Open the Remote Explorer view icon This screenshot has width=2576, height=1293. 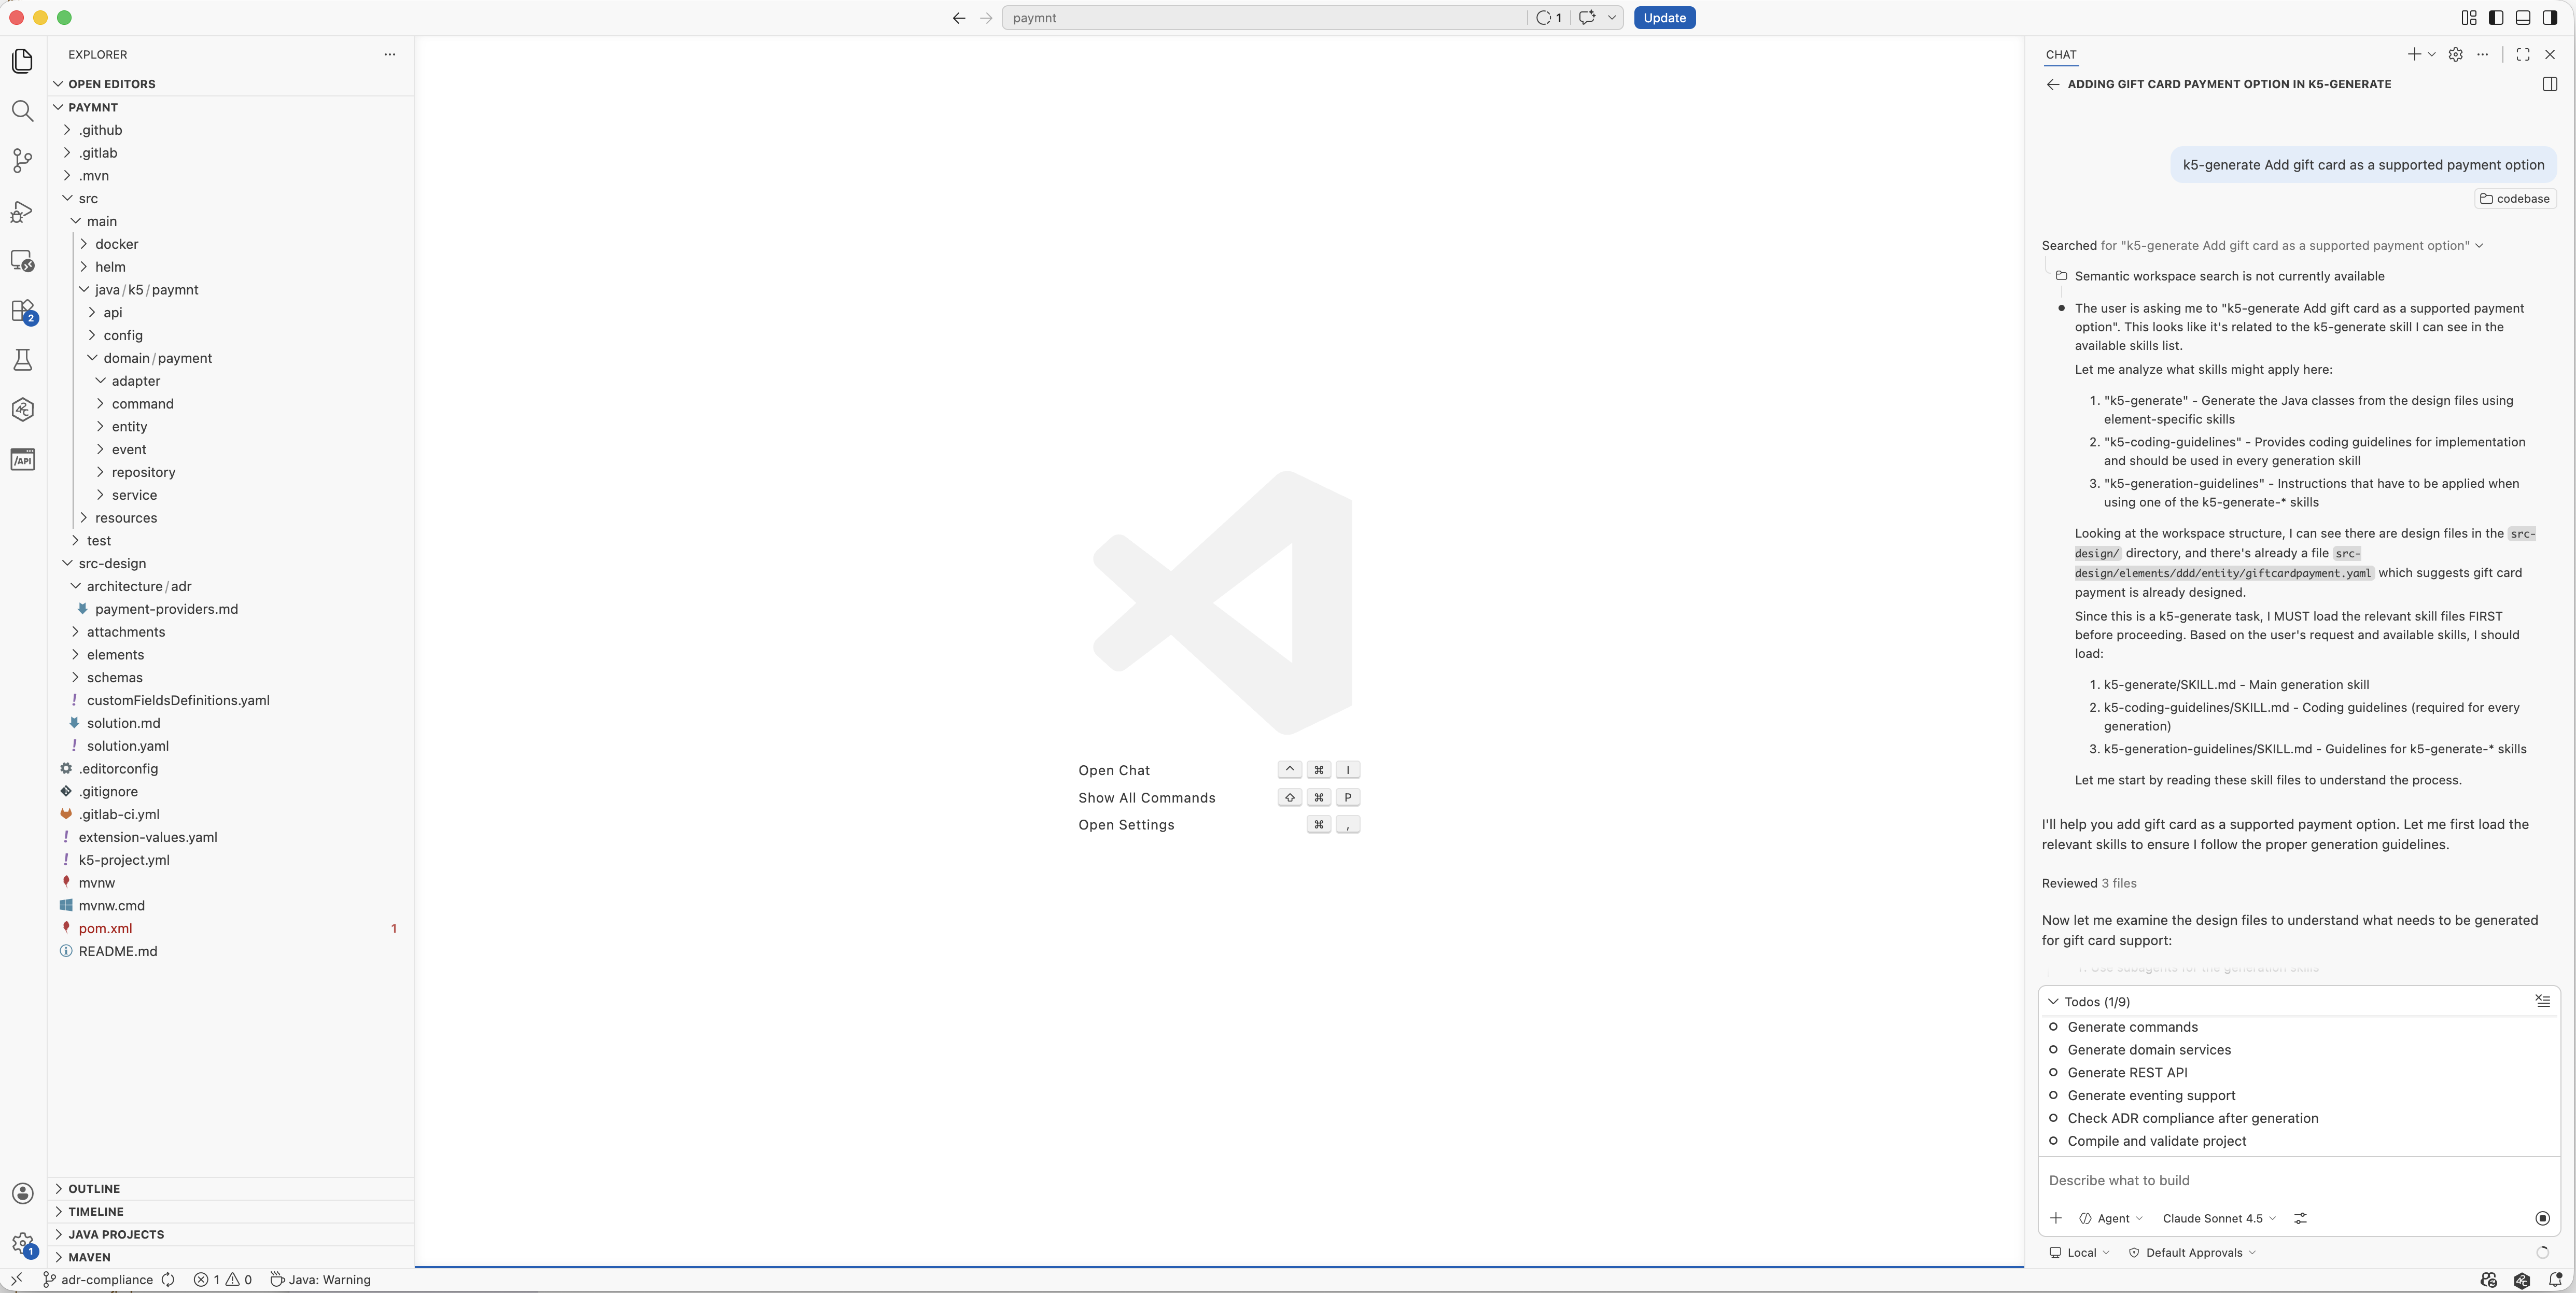(x=22, y=261)
